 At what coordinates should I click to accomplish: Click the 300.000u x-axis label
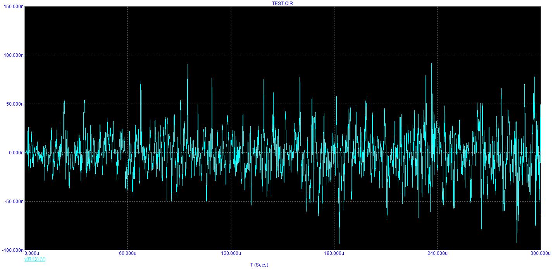click(540, 253)
